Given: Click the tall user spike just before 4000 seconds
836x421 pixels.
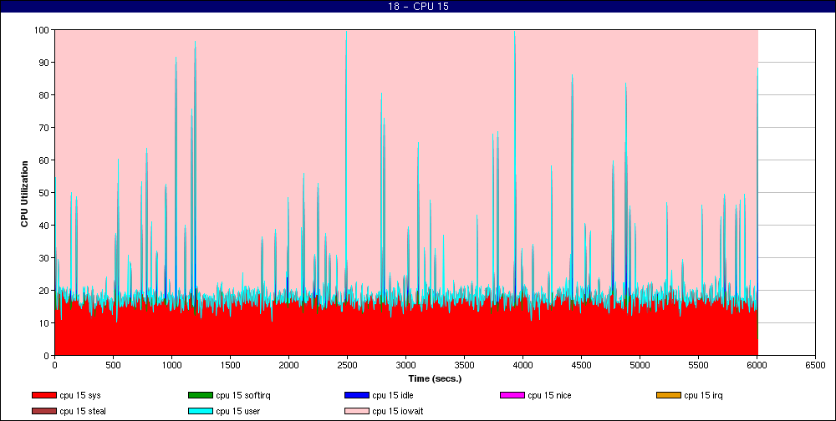Looking at the screenshot, I should [514, 33].
